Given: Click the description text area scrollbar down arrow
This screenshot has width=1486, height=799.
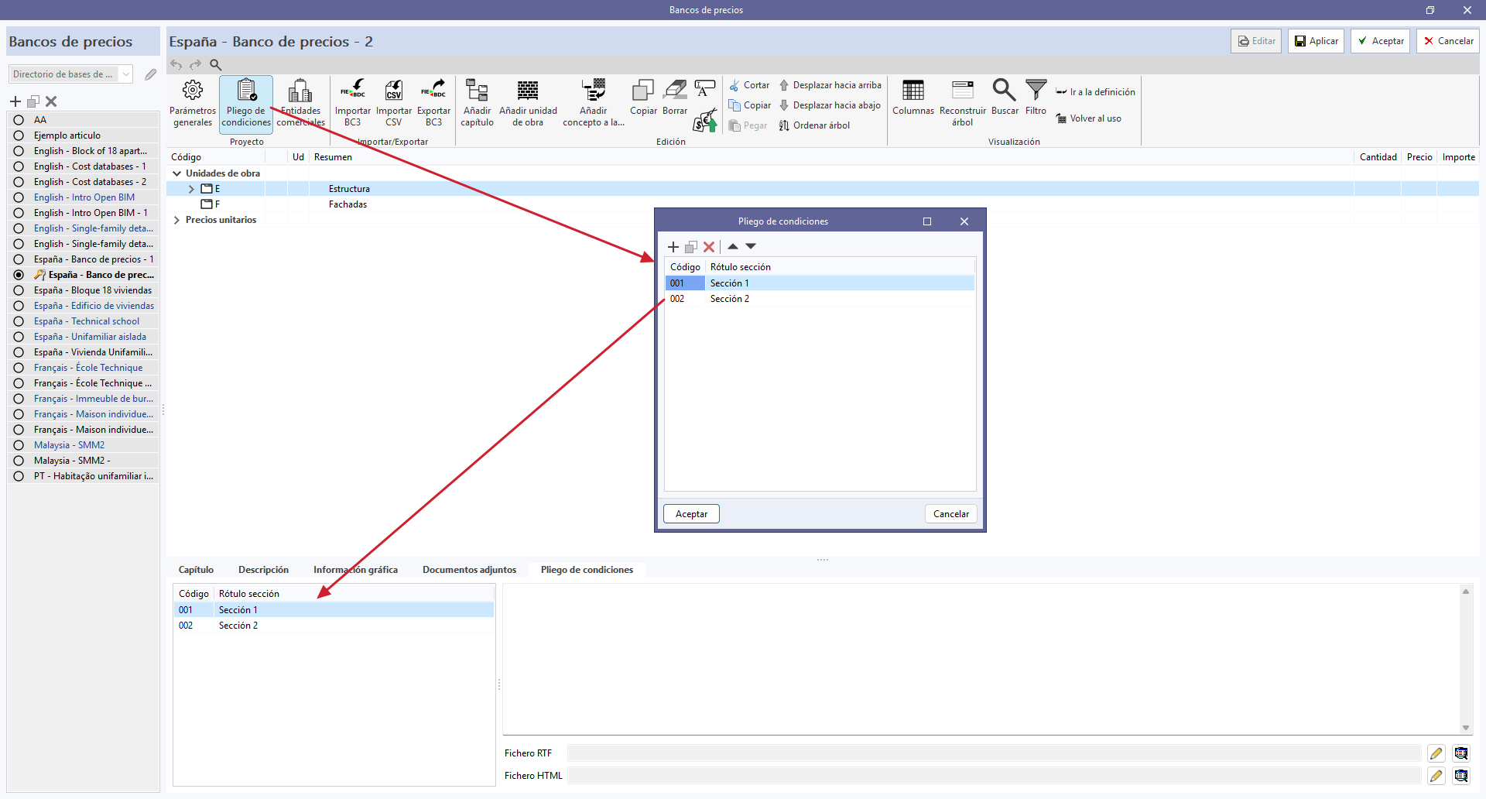Looking at the screenshot, I should coord(1466,728).
